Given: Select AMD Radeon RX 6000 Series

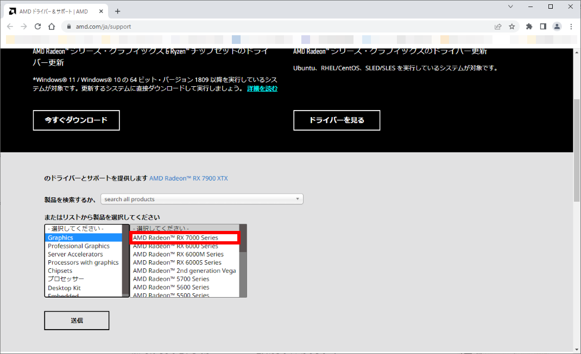Looking at the screenshot, I should pos(185,246).
